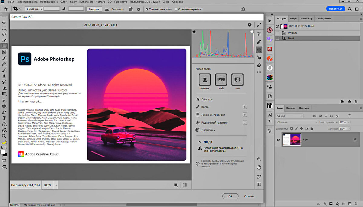Toggle before/after view in Camera Raw
This screenshot has width=363, height=207.
pos(185,185)
